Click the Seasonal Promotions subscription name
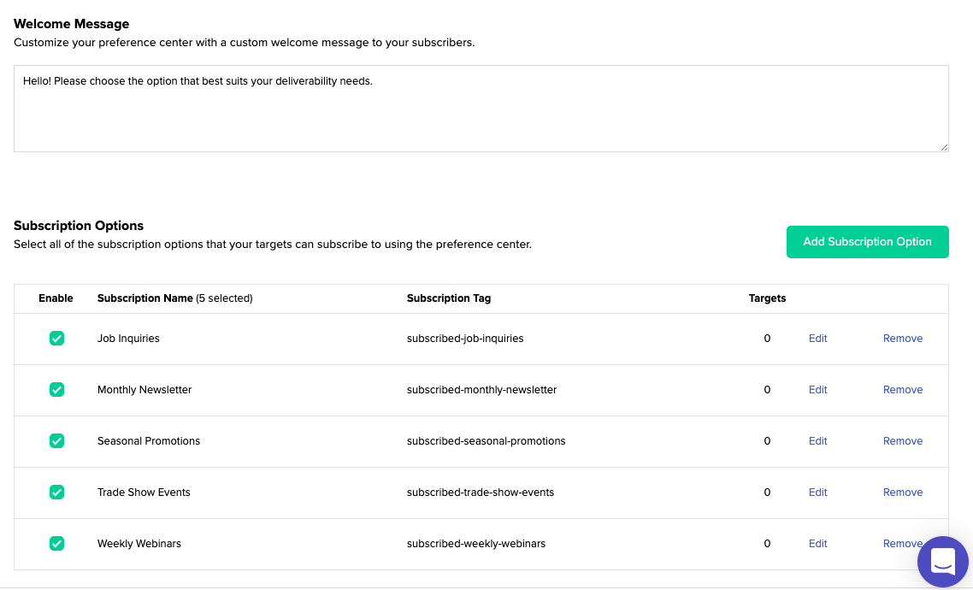 [x=149, y=441]
